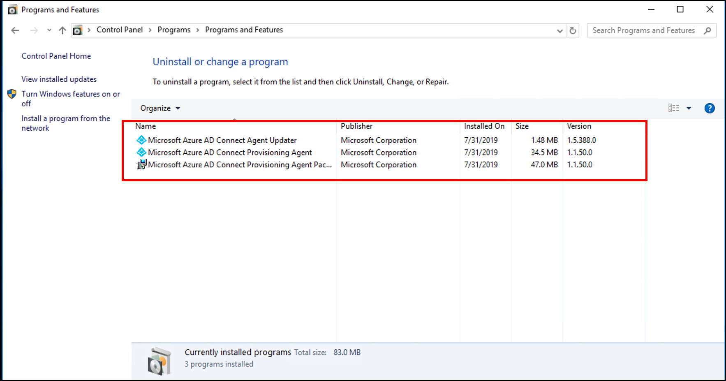Click the Provisioning Agent Package installer icon
This screenshot has width=726, height=381.
point(141,165)
